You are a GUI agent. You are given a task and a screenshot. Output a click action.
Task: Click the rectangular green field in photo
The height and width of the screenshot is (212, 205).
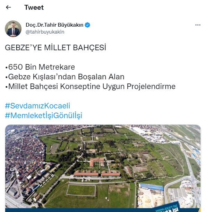tap(81, 191)
